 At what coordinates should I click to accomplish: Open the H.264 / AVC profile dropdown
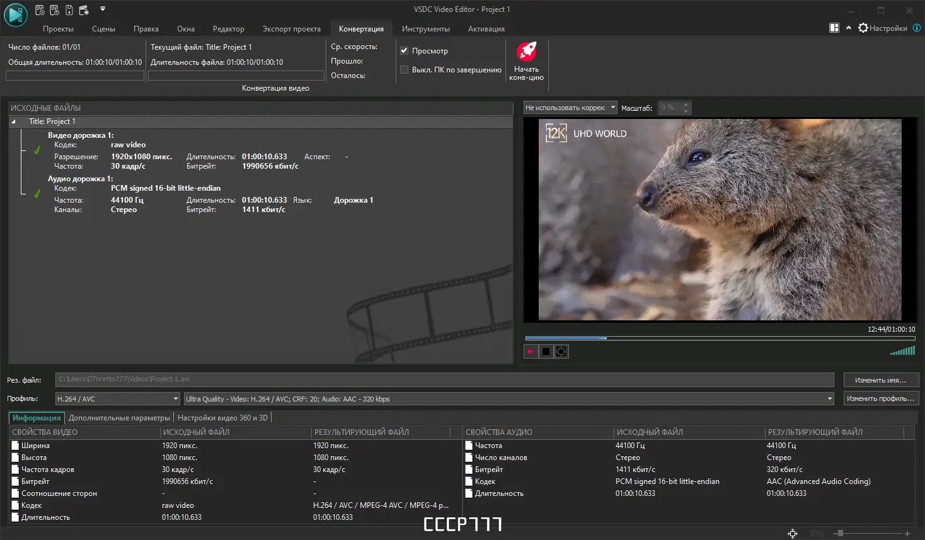[x=175, y=399]
